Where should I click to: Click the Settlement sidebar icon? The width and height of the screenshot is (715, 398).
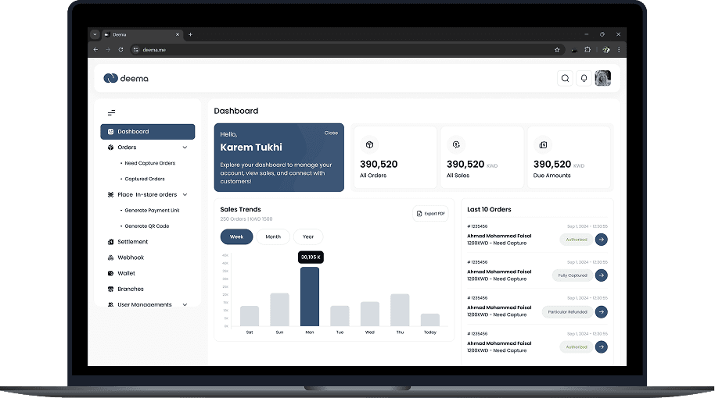(x=110, y=242)
